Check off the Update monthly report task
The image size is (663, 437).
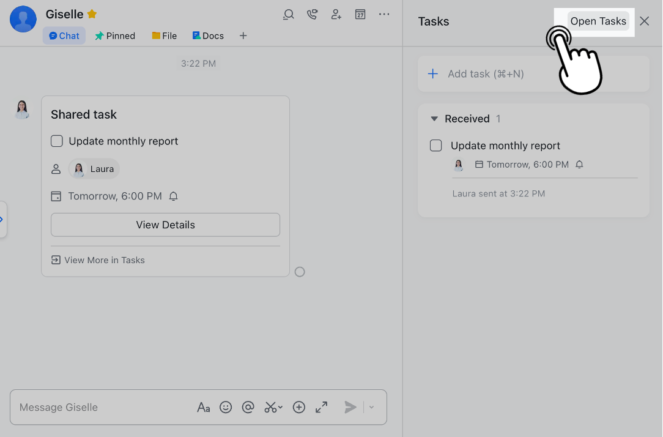[x=435, y=146]
